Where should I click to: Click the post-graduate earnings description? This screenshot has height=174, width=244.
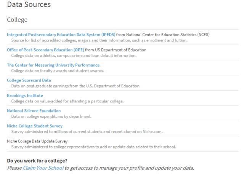[x=75, y=86]
